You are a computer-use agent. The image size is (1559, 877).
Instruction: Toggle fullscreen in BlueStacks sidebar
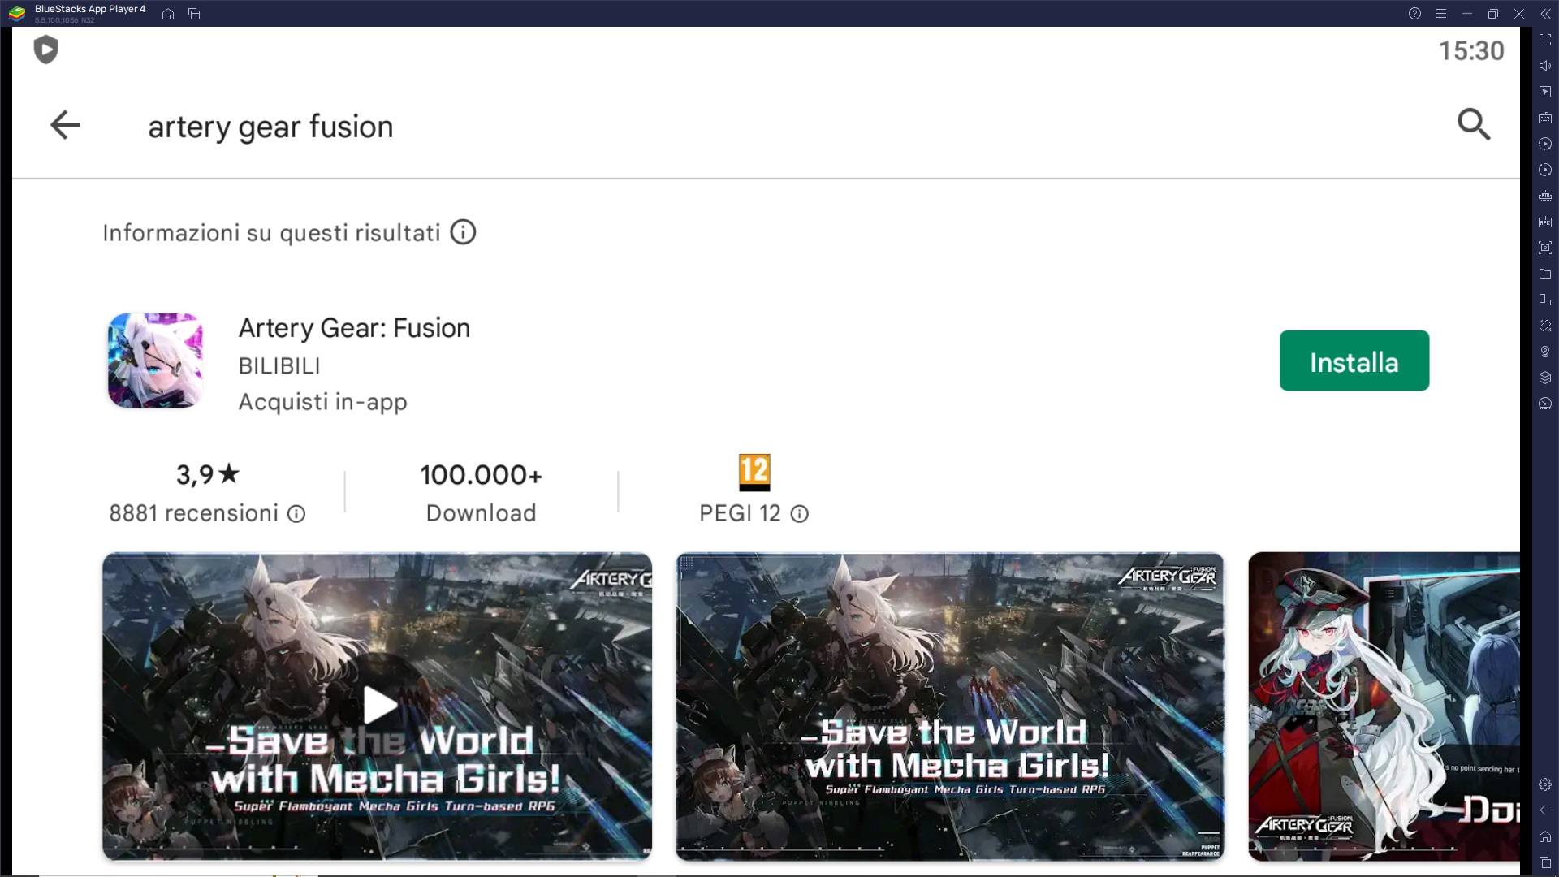(x=1545, y=40)
